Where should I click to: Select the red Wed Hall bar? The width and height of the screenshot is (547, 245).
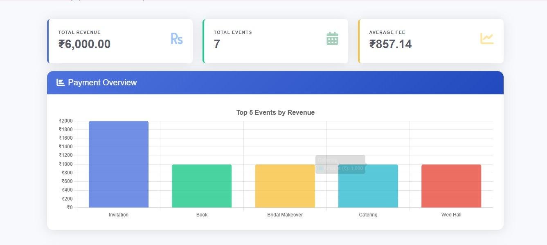(x=451, y=186)
